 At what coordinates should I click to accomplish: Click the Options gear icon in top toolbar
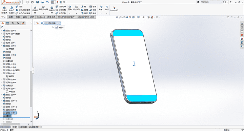point(64,2)
